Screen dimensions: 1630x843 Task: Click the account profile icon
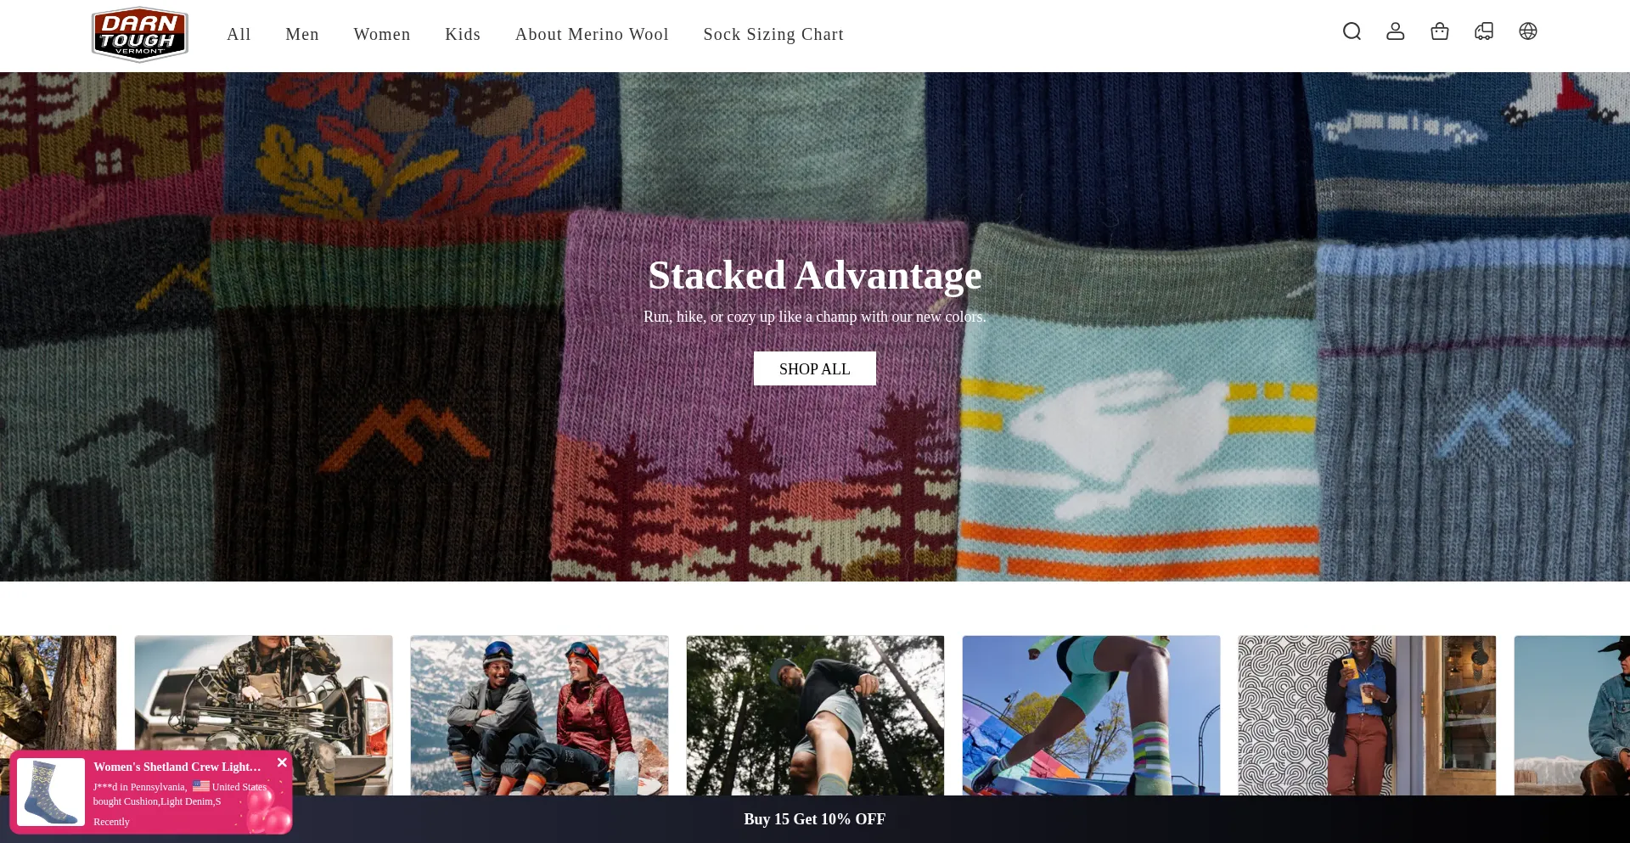tap(1396, 31)
